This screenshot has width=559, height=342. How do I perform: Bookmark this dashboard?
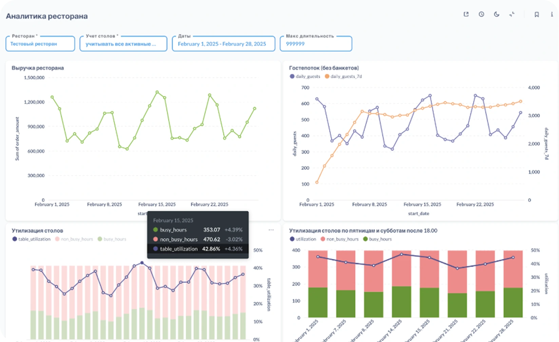click(x=537, y=15)
